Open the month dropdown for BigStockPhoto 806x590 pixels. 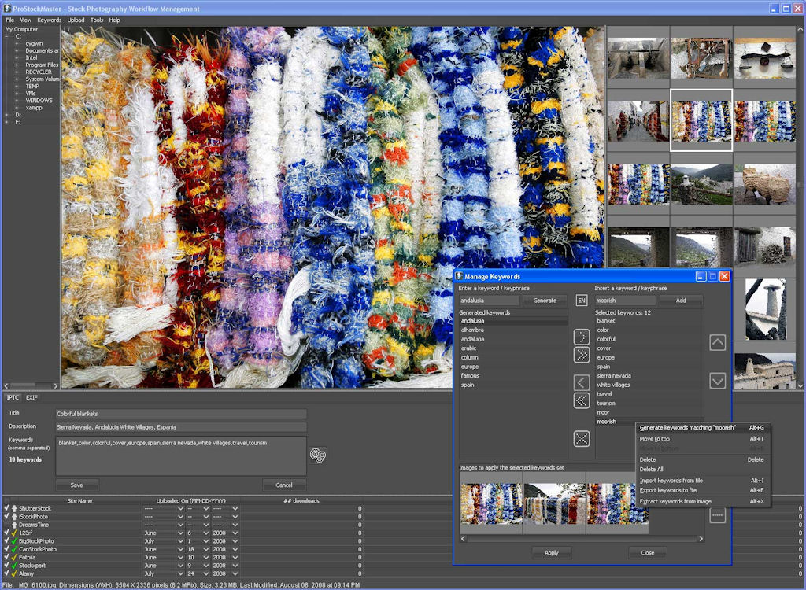tap(180, 541)
